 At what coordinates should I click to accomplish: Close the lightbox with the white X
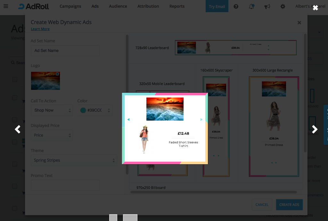coord(315,8)
